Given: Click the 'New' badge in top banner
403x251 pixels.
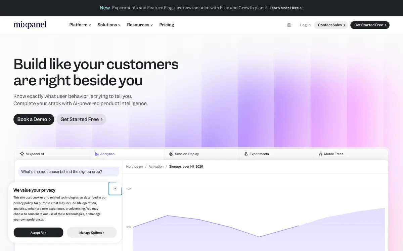Looking at the screenshot, I should (105, 8).
